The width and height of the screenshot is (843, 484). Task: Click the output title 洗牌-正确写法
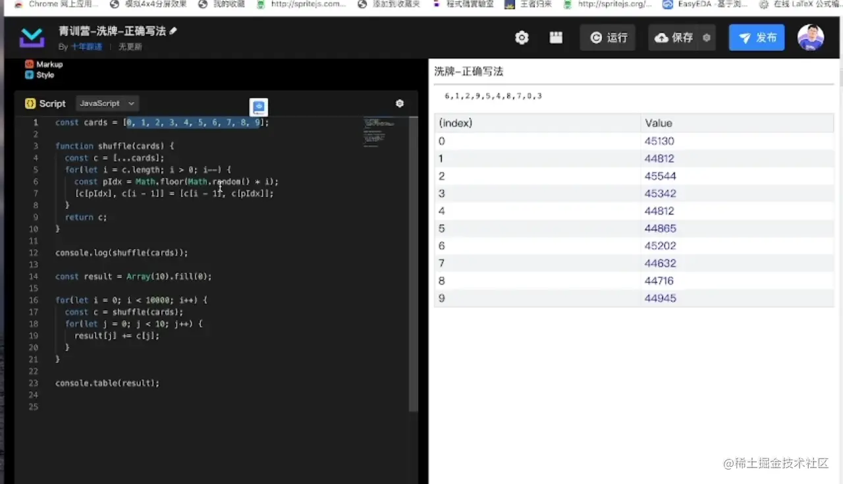click(469, 71)
